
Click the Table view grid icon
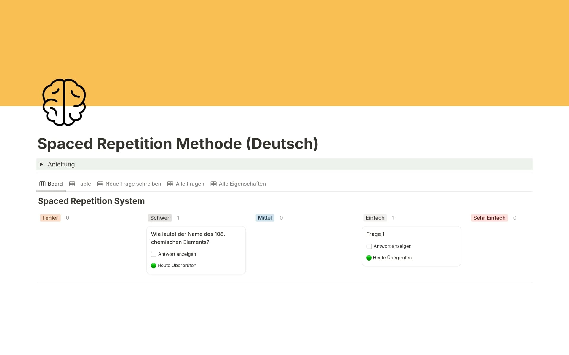[x=72, y=184]
